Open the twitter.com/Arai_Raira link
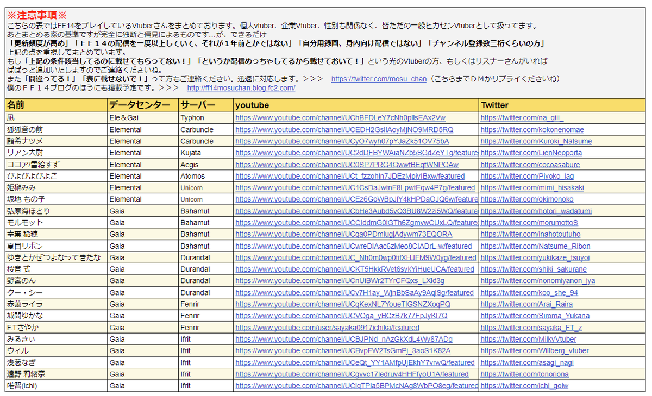The height and width of the screenshot is (396, 652). coord(526,304)
